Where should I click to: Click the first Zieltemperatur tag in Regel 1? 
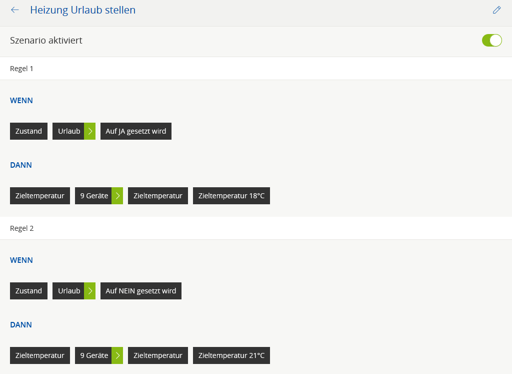click(39, 196)
